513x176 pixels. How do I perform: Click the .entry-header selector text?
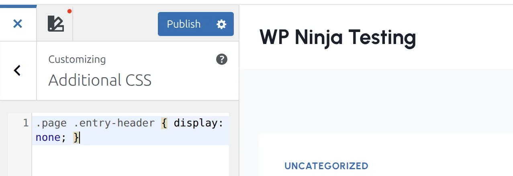pyautogui.click(x=114, y=123)
